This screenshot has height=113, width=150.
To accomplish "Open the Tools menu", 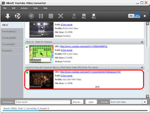I will point(35,8).
